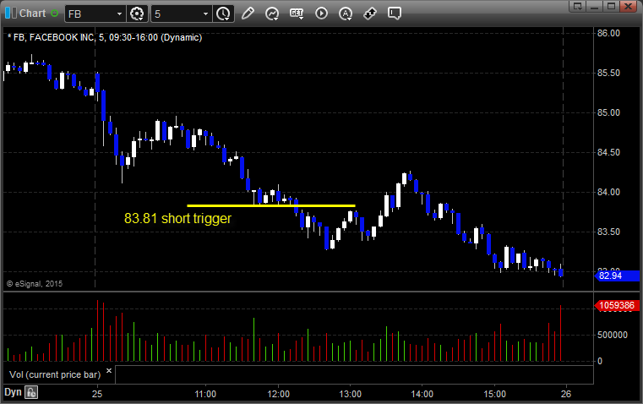Click the diamond arrows link icon
643x404 pixels.
click(x=370, y=14)
